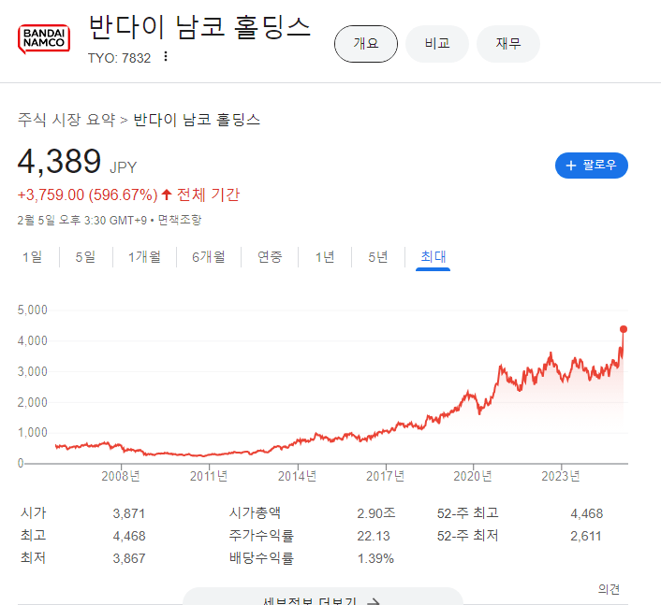Switch chart to 6개월 range
The width and height of the screenshot is (661, 605).
[209, 257]
